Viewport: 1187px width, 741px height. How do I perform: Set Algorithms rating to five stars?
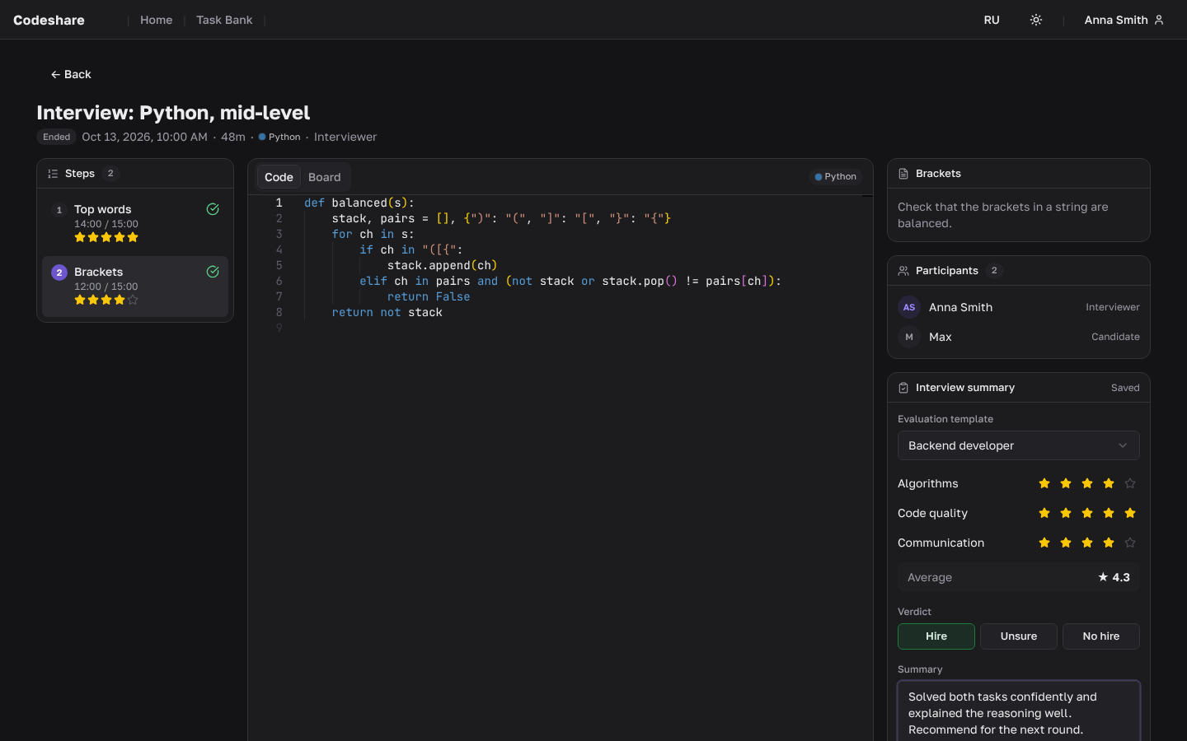pos(1130,483)
